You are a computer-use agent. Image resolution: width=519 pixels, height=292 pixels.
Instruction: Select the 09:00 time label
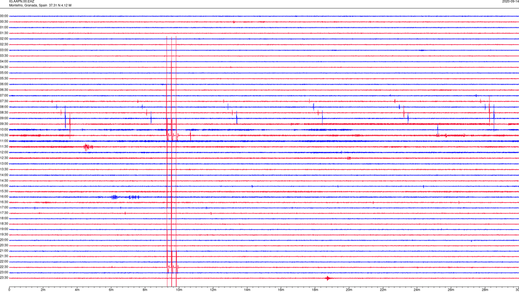[4, 118]
